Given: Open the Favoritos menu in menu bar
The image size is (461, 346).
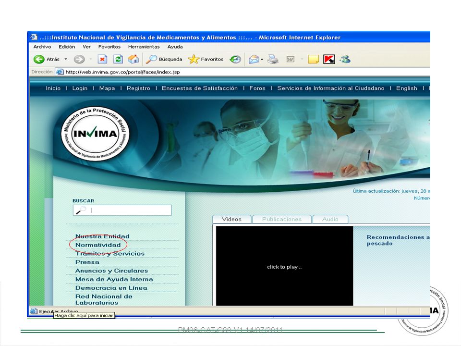Looking at the screenshot, I should coord(109,47).
